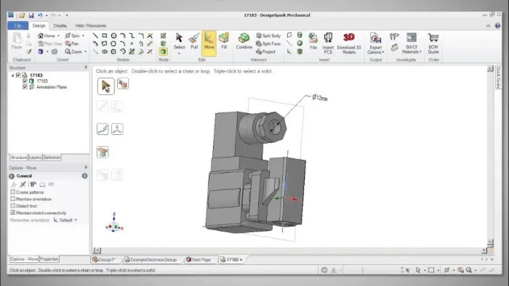Switch to Design1* document tab
This screenshot has width=509, height=286.
105,259
